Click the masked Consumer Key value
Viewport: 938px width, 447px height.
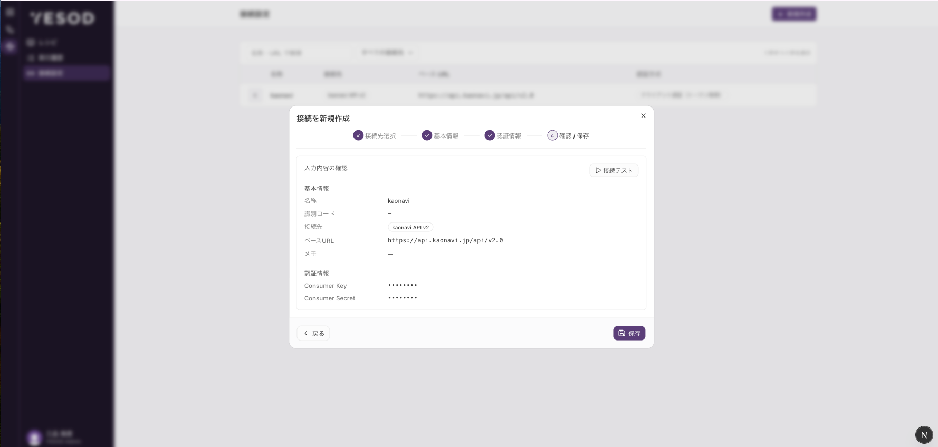point(403,285)
